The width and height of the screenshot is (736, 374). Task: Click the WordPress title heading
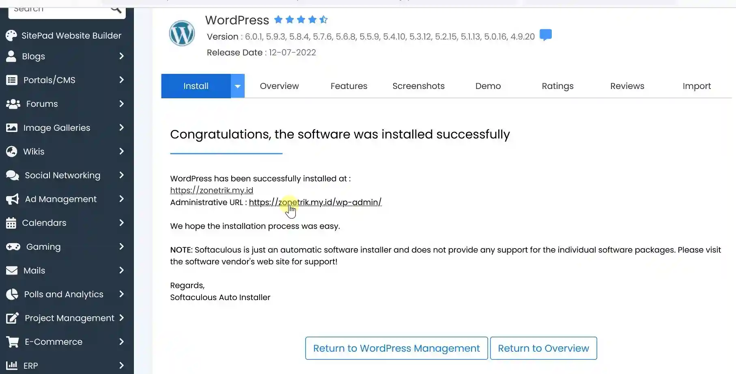click(x=237, y=20)
